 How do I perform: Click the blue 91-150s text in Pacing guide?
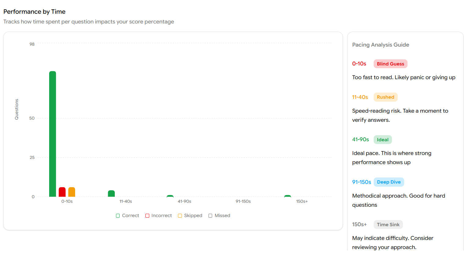(361, 182)
